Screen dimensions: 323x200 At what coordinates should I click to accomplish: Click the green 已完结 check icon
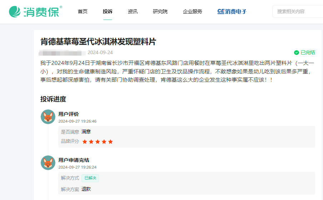[x=297, y=53]
